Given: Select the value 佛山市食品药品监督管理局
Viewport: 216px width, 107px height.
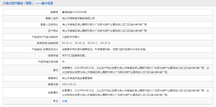Looking at the screenshot, I should (x=77, y=78).
